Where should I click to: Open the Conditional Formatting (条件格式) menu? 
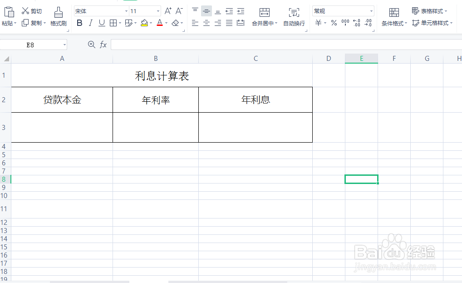[393, 18]
